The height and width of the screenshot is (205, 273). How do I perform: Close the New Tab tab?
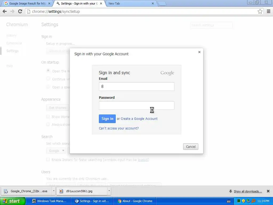[x=153, y=3]
